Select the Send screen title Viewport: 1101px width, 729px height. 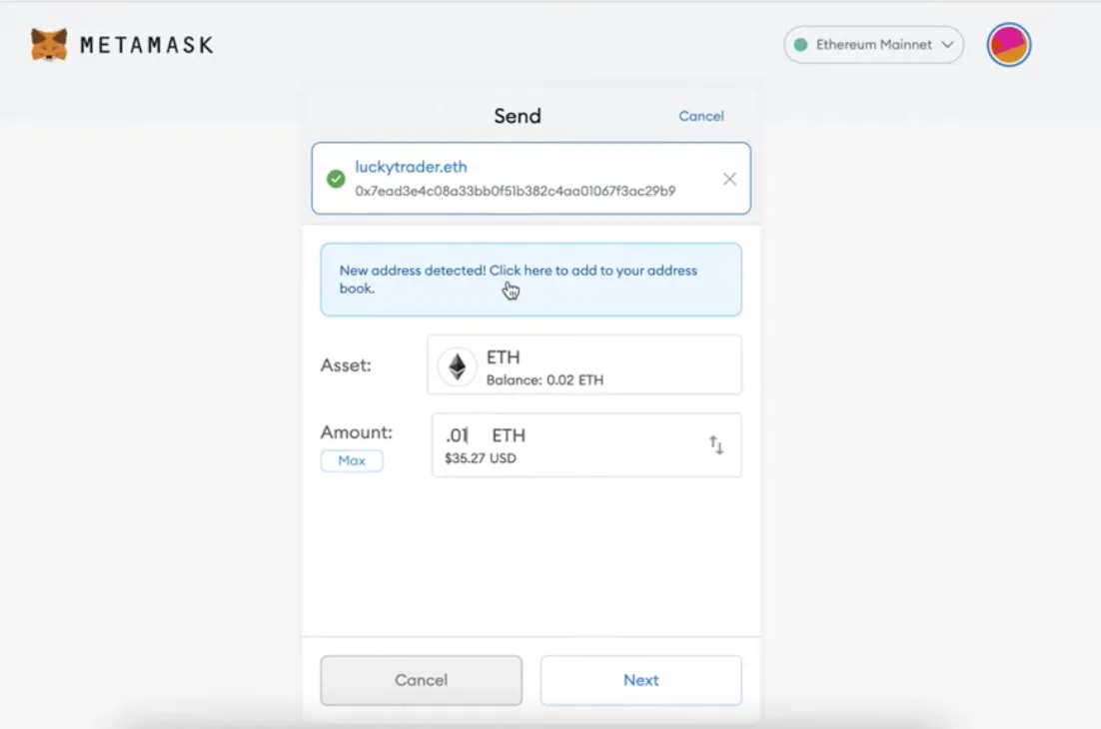[518, 116]
